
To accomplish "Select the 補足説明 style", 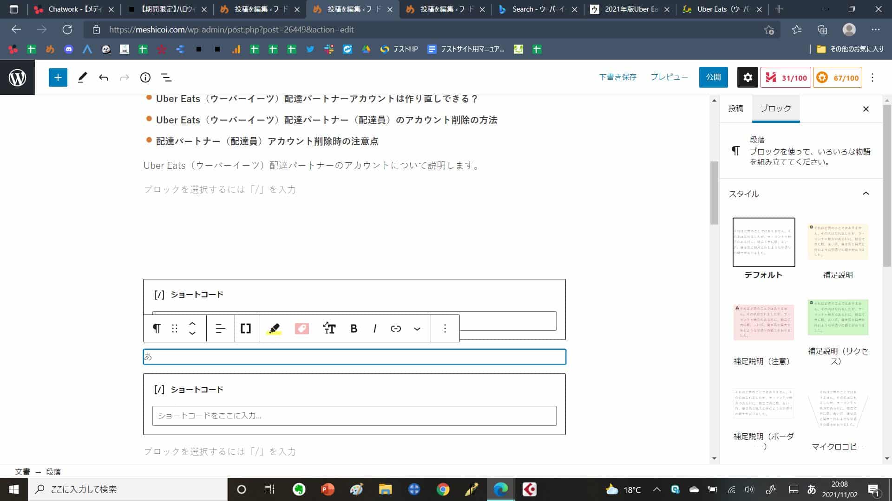I will (x=838, y=242).
